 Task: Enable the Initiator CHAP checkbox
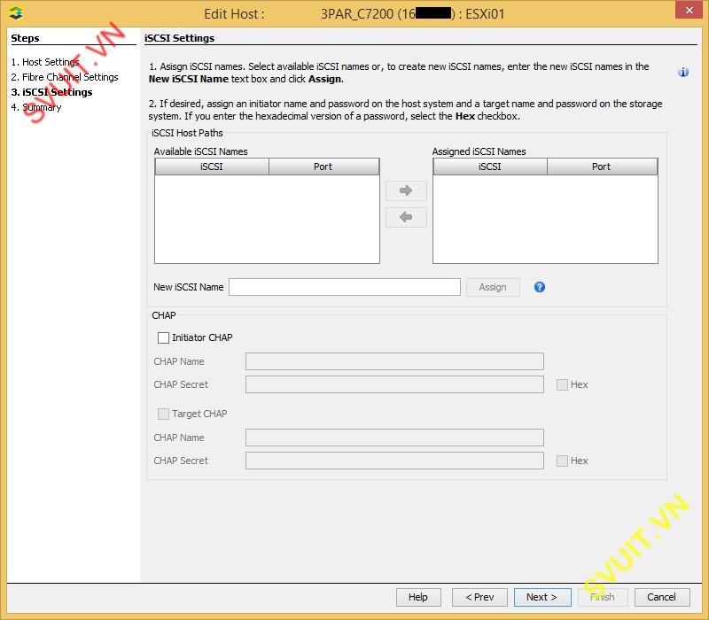click(x=163, y=337)
